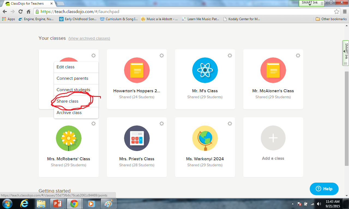Open Mr. M's Class atom icon

205,70
